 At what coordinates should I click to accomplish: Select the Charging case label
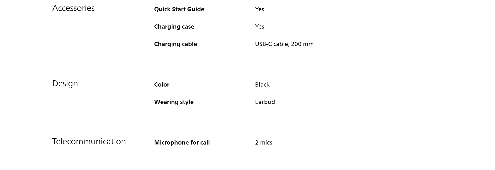tap(174, 27)
